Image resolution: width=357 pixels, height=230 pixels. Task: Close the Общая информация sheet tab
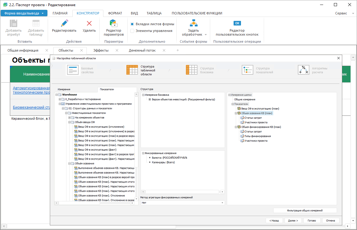[47, 50]
